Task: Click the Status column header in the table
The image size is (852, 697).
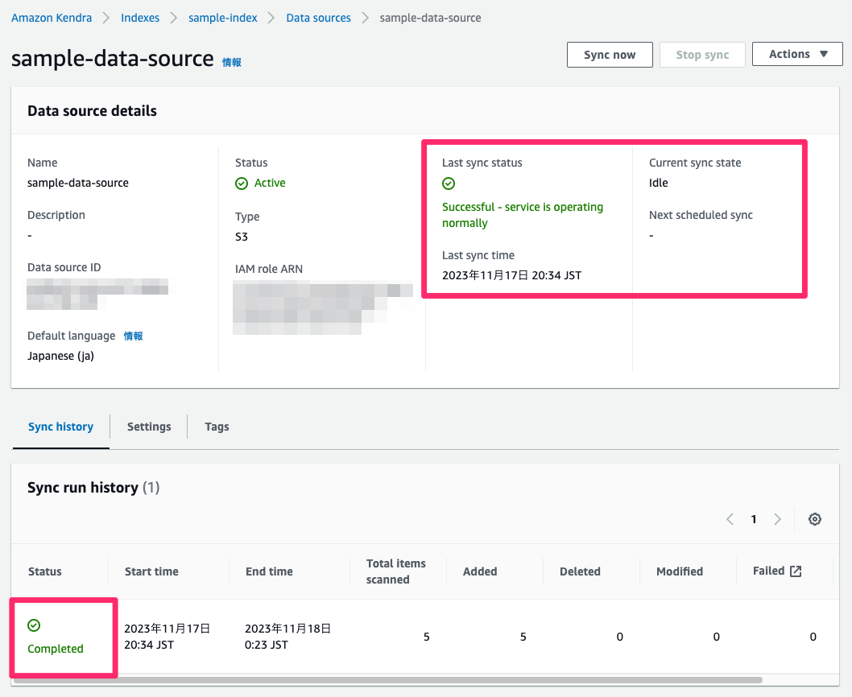Action: tap(44, 571)
